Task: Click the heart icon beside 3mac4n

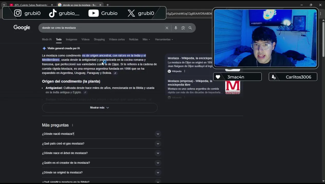Action: pyautogui.click(x=218, y=77)
